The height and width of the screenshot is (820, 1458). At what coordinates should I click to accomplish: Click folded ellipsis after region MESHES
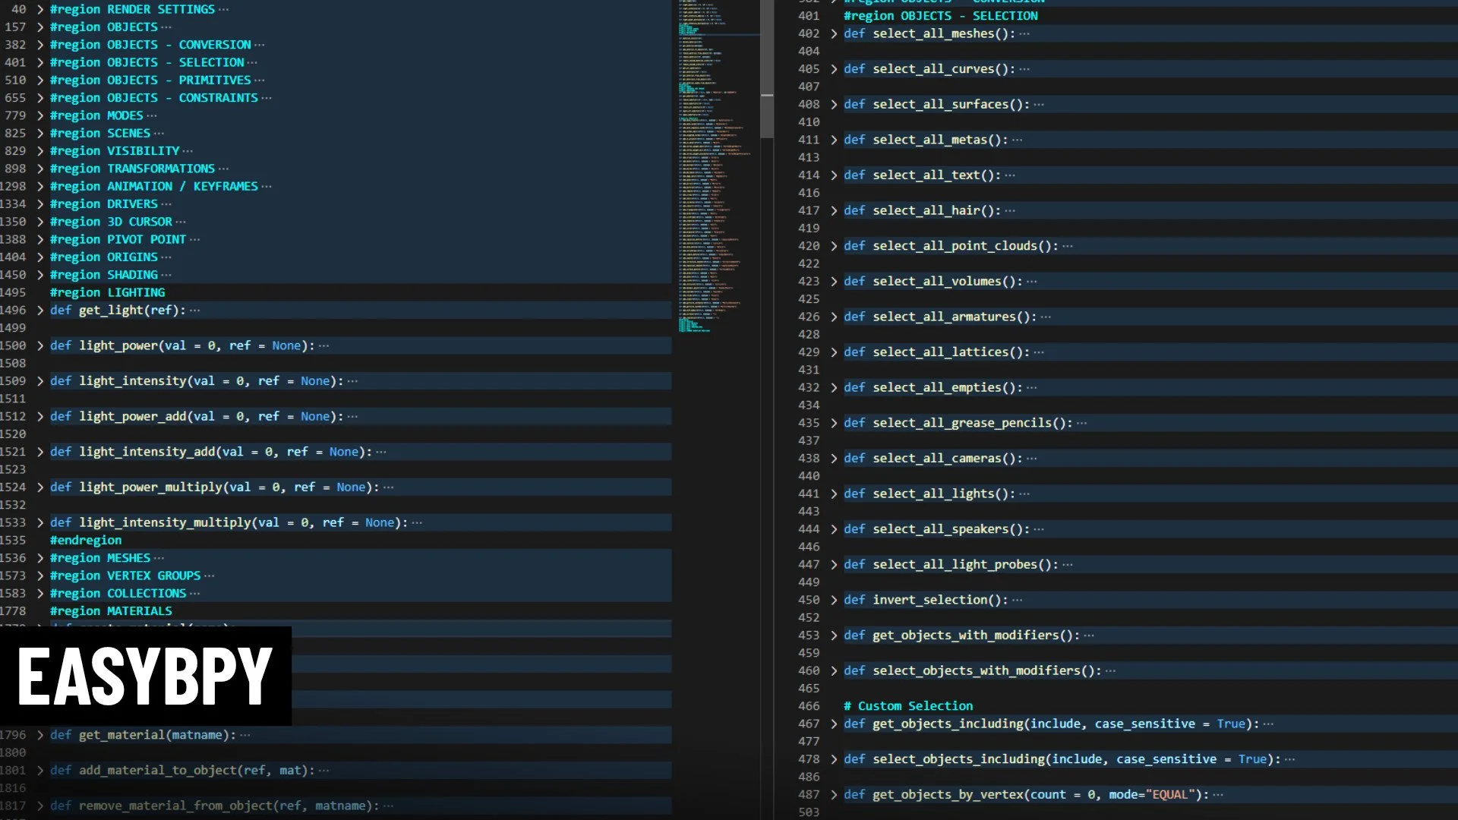(x=159, y=558)
